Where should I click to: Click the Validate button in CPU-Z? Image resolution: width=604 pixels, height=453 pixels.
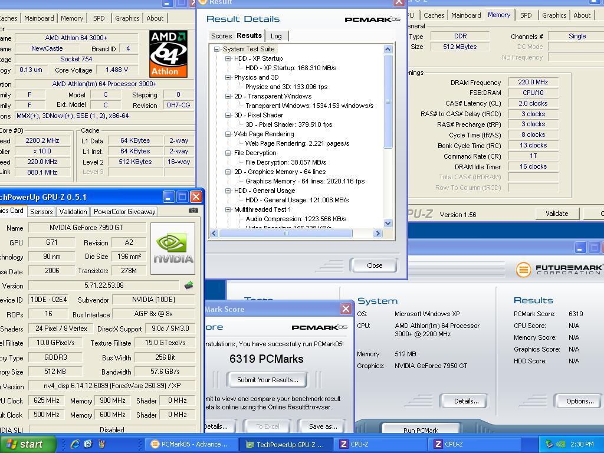(x=557, y=214)
